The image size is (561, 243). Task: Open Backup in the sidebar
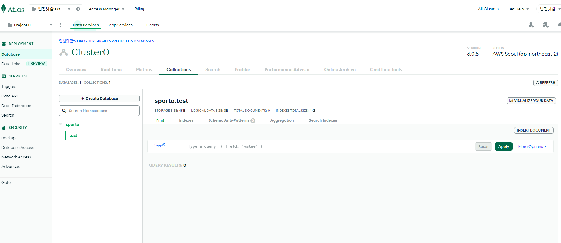[x=8, y=138]
